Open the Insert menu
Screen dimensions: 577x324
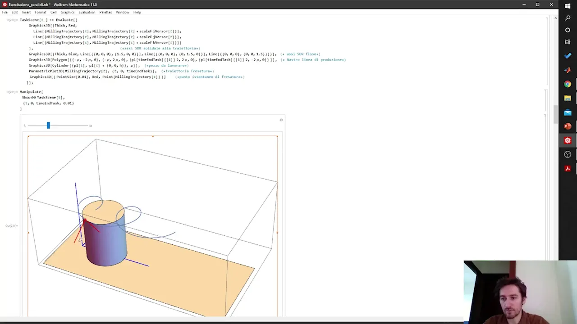coord(26,12)
